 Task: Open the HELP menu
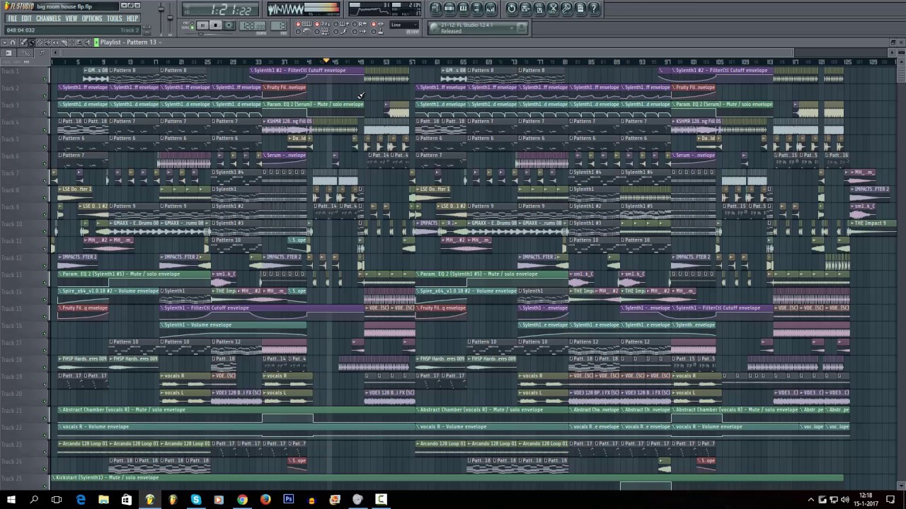click(x=132, y=18)
